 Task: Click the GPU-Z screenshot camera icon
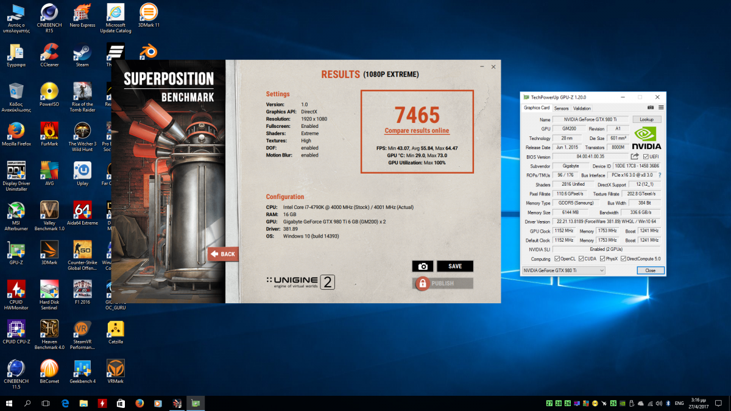tap(651, 108)
